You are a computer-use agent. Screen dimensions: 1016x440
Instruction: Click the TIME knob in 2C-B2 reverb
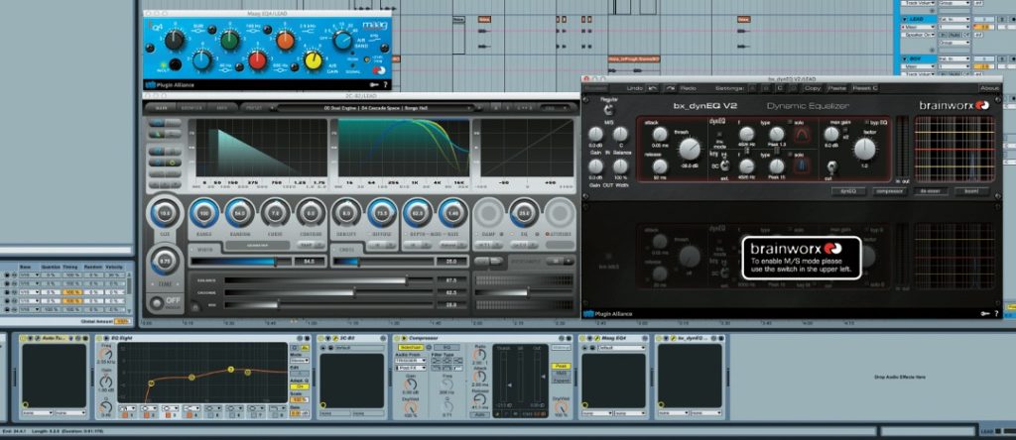(165, 262)
